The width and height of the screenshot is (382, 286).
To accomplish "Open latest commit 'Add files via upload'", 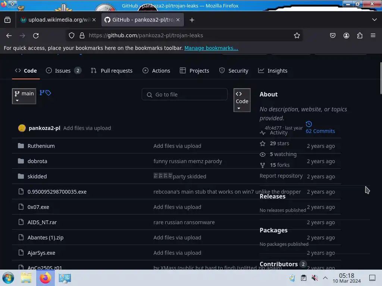I will (87, 128).
